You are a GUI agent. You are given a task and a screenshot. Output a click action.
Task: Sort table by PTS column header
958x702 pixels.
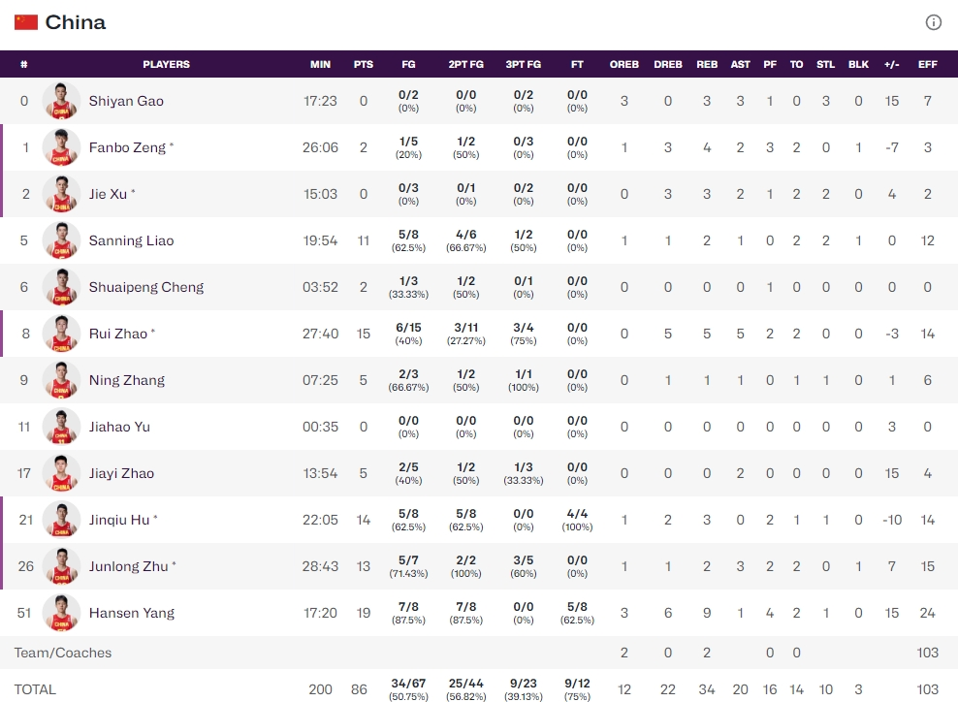point(364,65)
